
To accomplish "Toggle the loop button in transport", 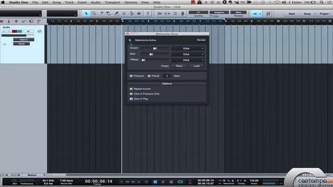I will tap(181, 182).
